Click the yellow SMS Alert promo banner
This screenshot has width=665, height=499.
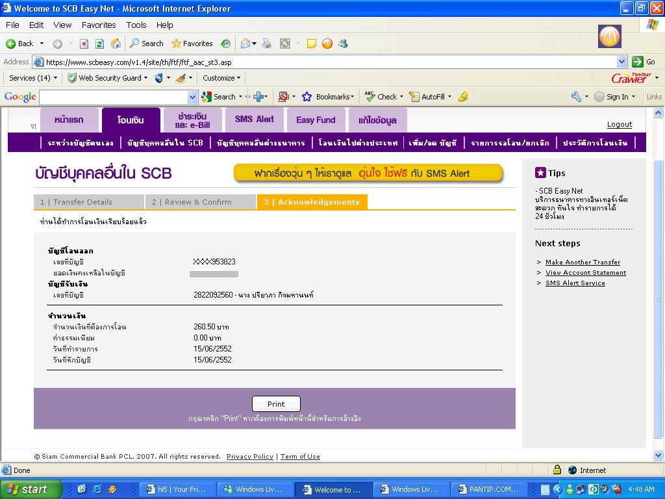click(368, 173)
